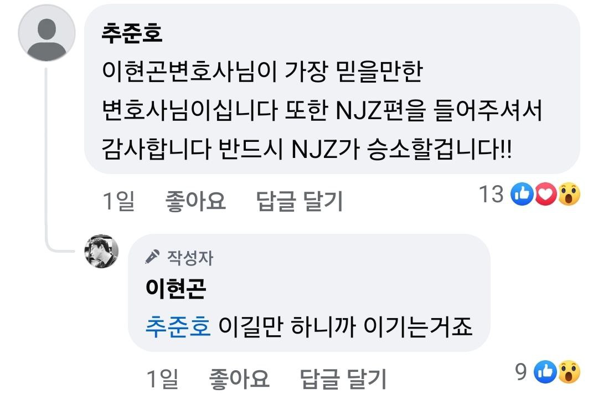Open the 1일 timestamp of 추준호's comment
This screenshot has height=404, width=598.
coord(118,201)
